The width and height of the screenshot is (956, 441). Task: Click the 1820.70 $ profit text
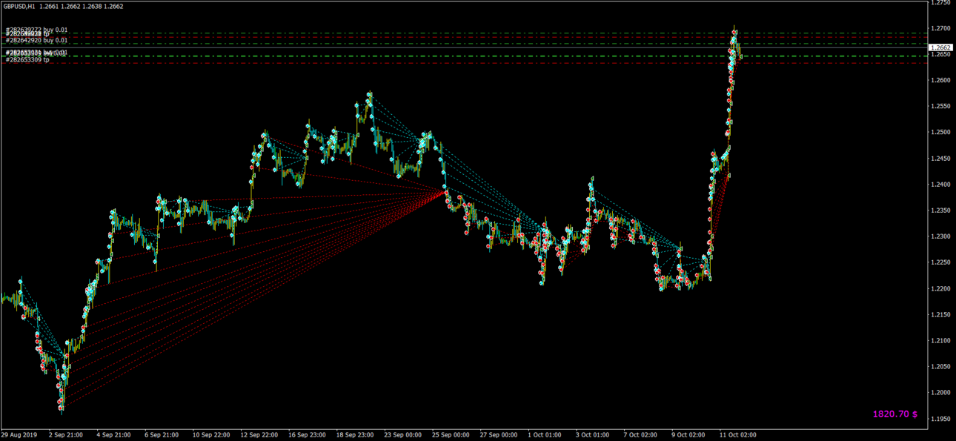(894, 414)
